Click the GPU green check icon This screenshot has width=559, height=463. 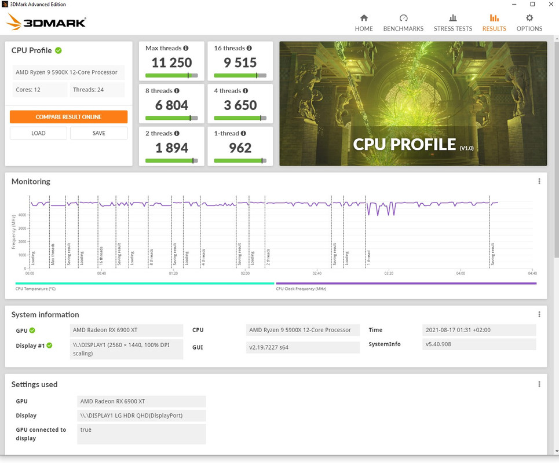click(x=32, y=330)
